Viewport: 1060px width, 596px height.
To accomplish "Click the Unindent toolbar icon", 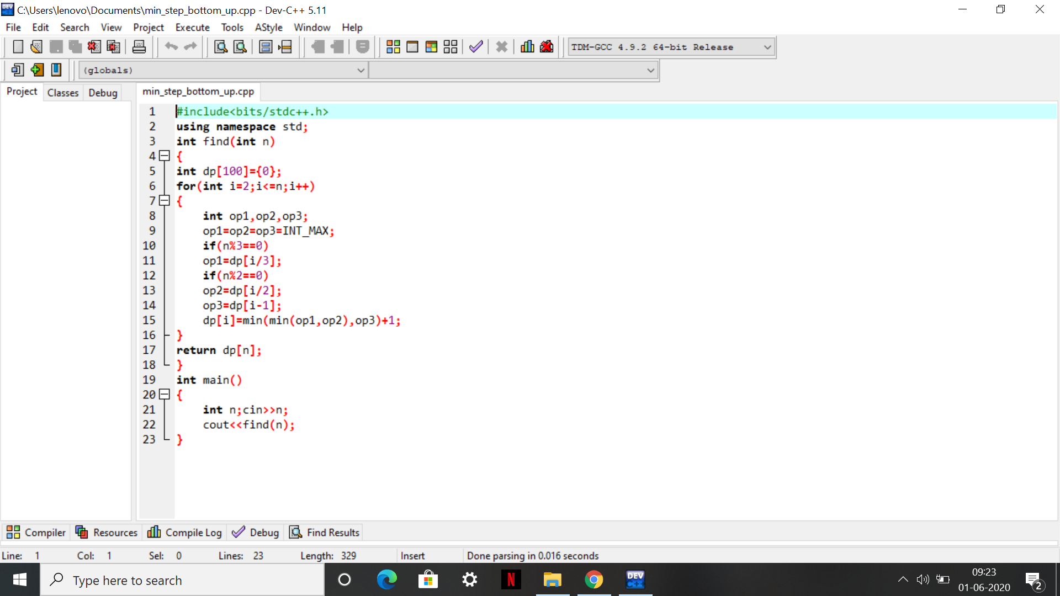I will click(337, 47).
